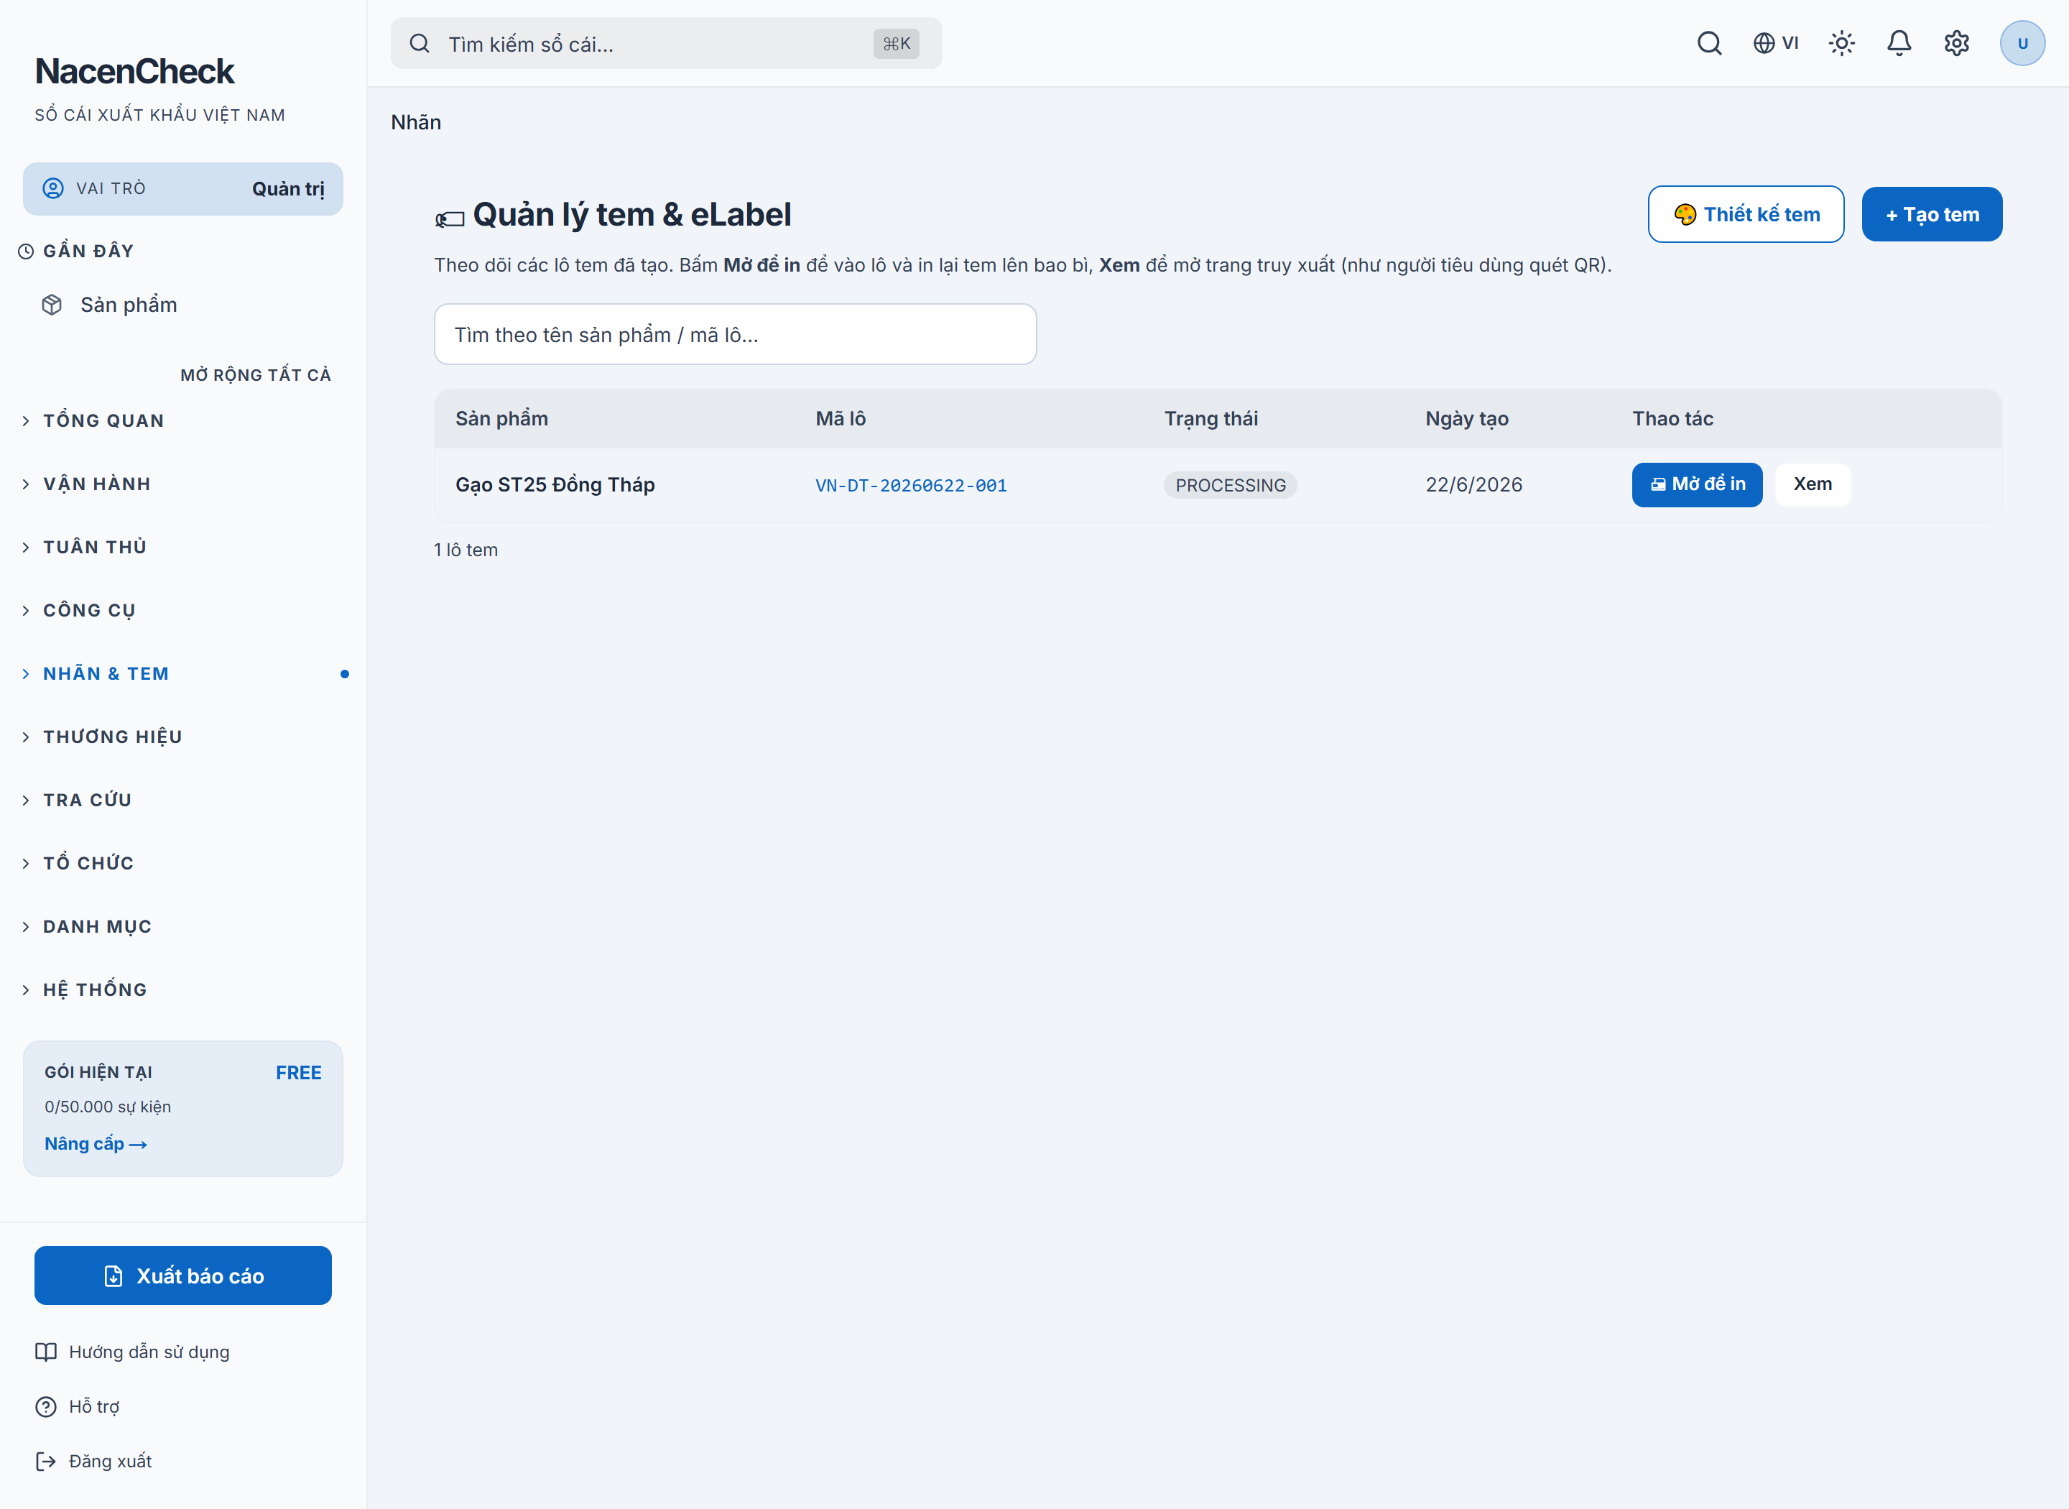The width and height of the screenshot is (2069, 1509).
Task: Click the Nâng cấp upgrade link
Action: (x=96, y=1144)
